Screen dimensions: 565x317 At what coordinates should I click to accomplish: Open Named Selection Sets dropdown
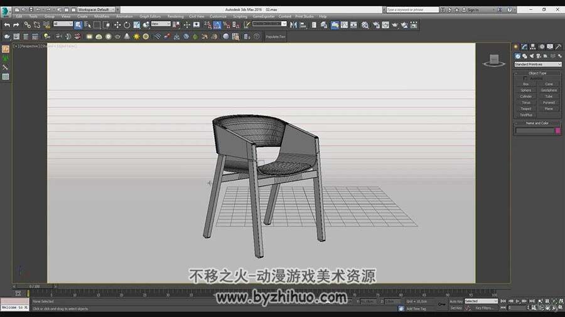click(269, 24)
